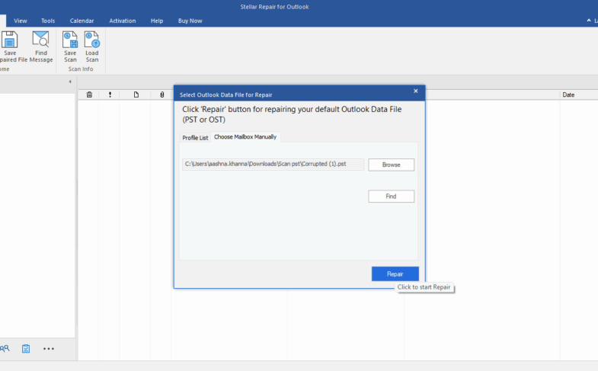Click the PST file path field
The height and width of the screenshot is (371, 598).
tap(273, 165)
